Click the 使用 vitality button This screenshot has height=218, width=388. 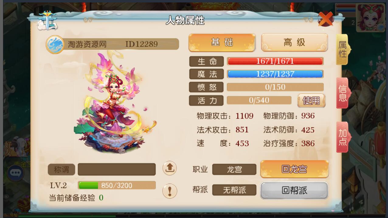[x=311, y=100]
